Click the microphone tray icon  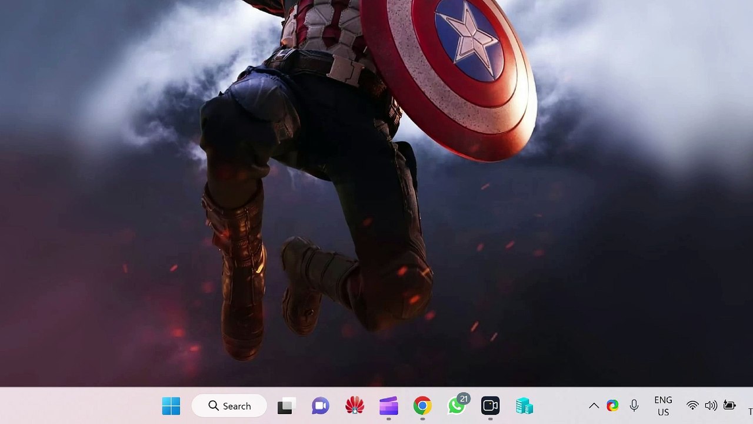(634, 406)
